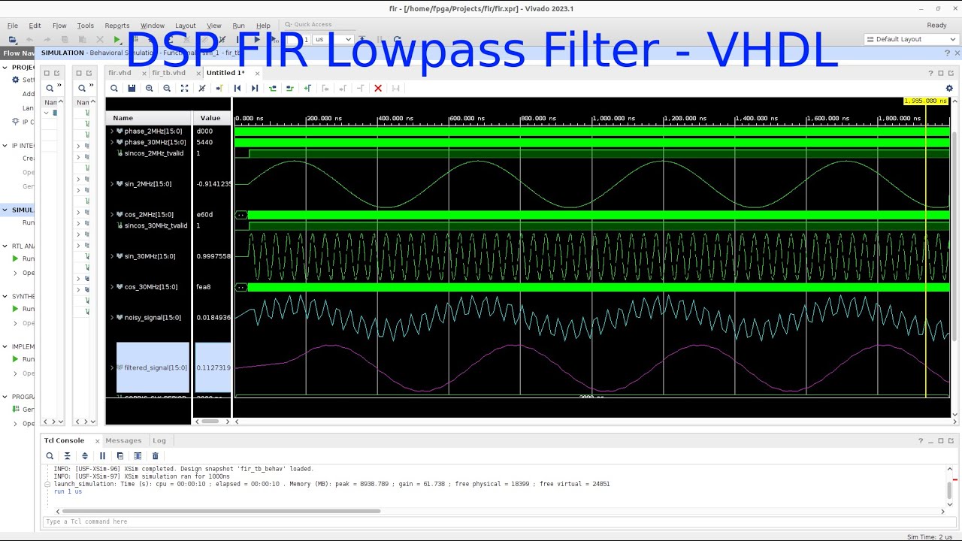
Task: Zoom out of the waveform
Action: (x=167, y=88)
